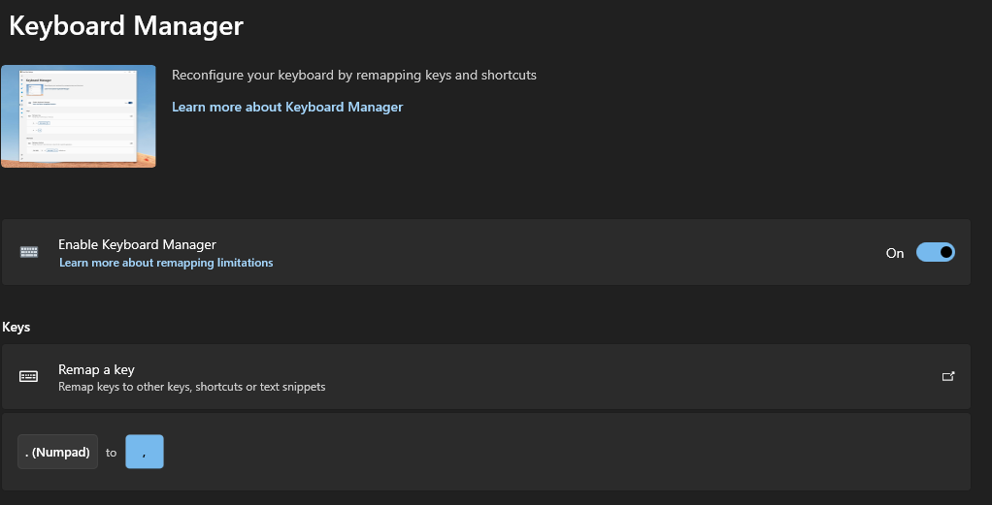Click the "On" status label beside the toggle

click(895, 253)
